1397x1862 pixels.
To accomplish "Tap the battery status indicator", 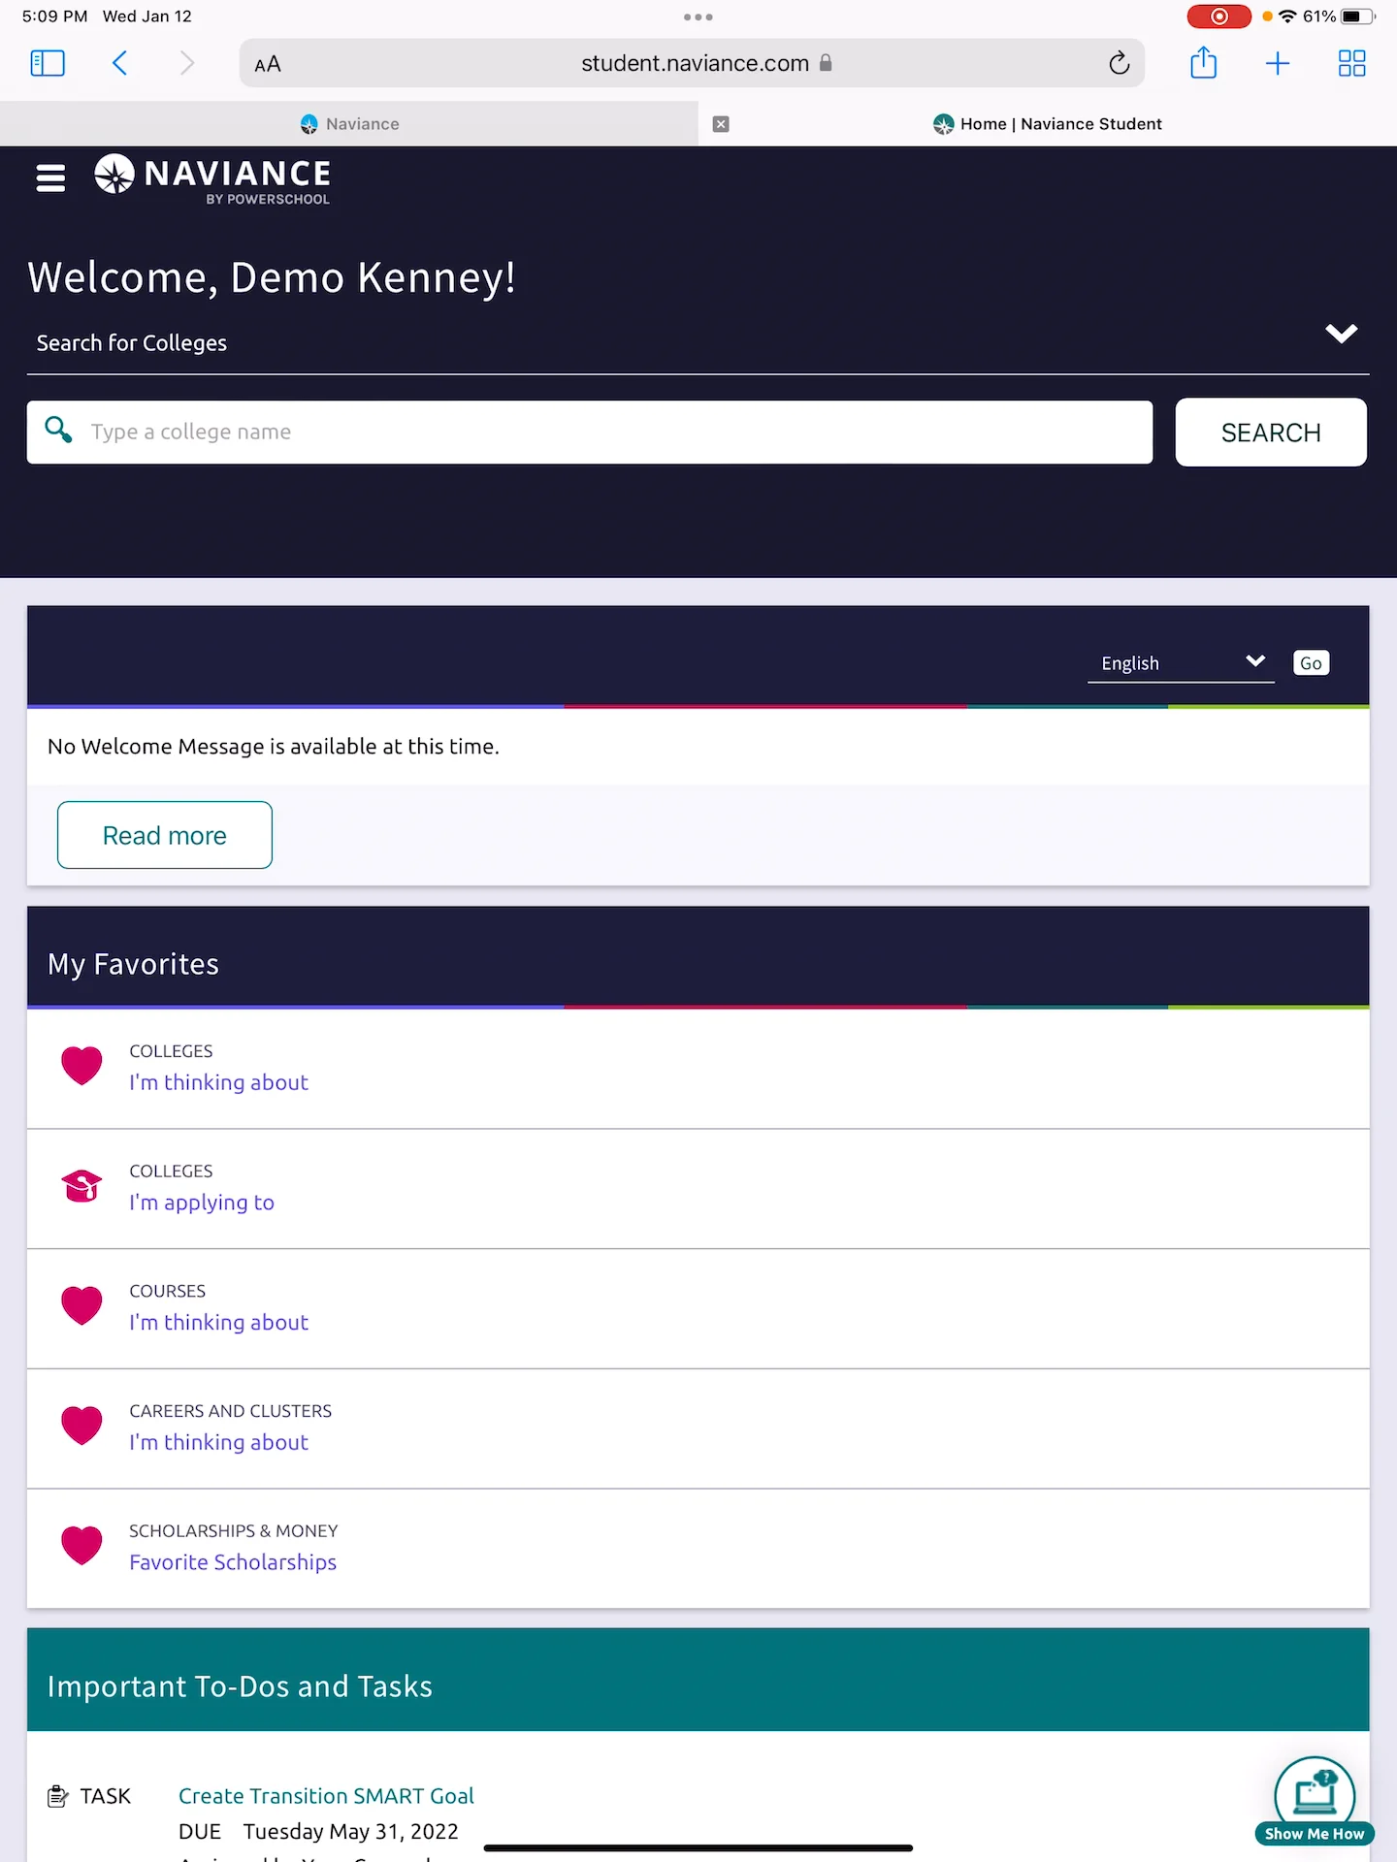I will [x=1357, y=16].
